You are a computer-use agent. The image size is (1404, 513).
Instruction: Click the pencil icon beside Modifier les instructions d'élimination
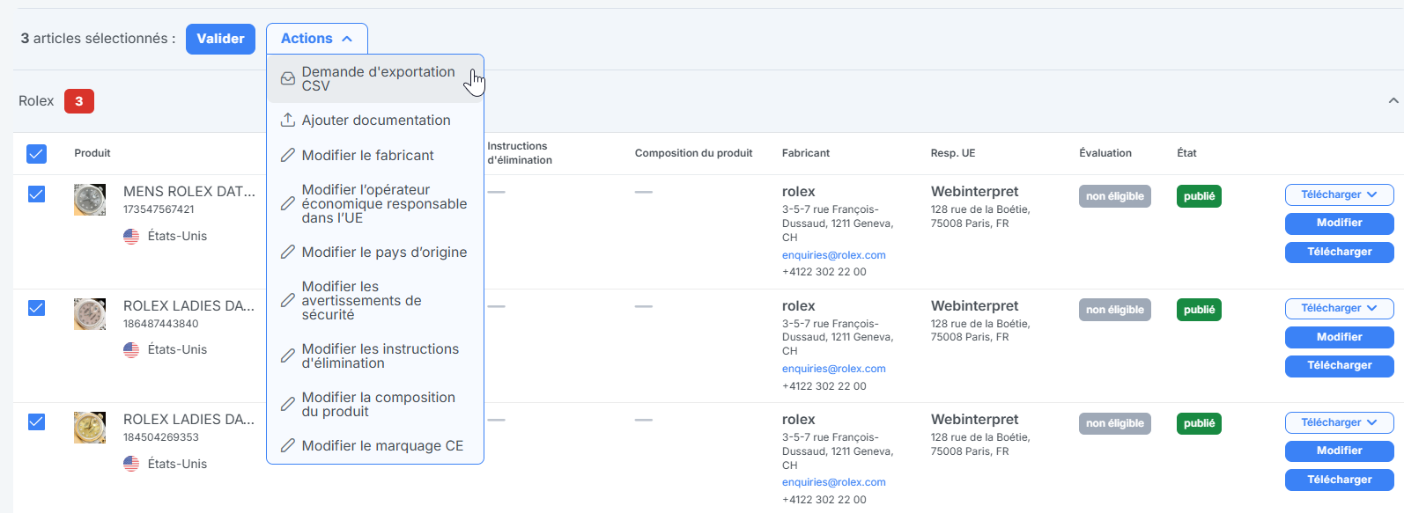287,355
